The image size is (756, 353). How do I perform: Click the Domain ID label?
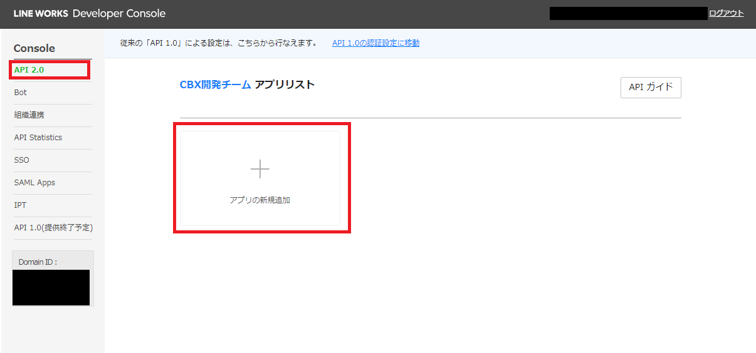38,262
